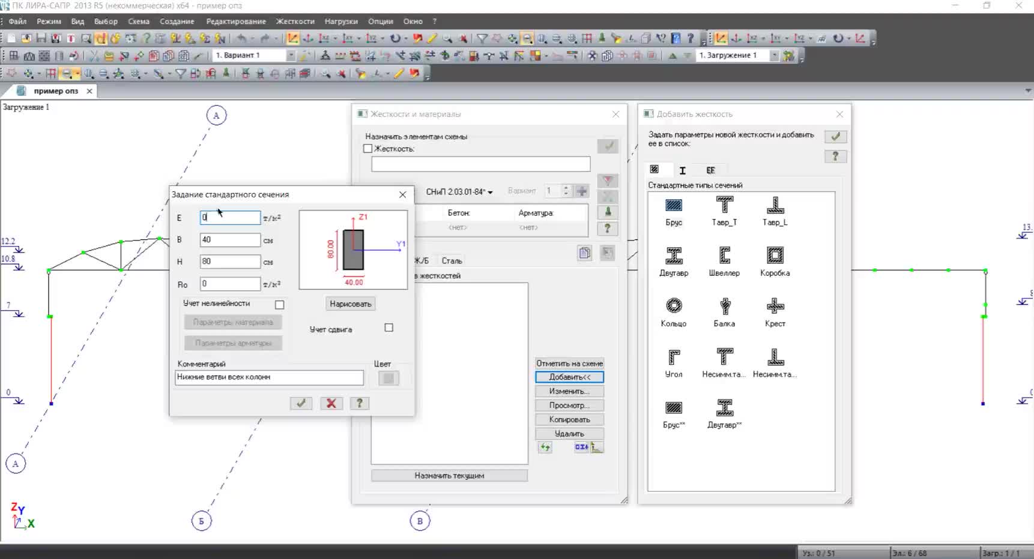The width and height of the screenshot is (1034, 559).
Task: Select the Балка section type icon
Action: pos(724,306)
